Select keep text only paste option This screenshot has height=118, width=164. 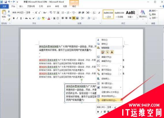point(112,52)
